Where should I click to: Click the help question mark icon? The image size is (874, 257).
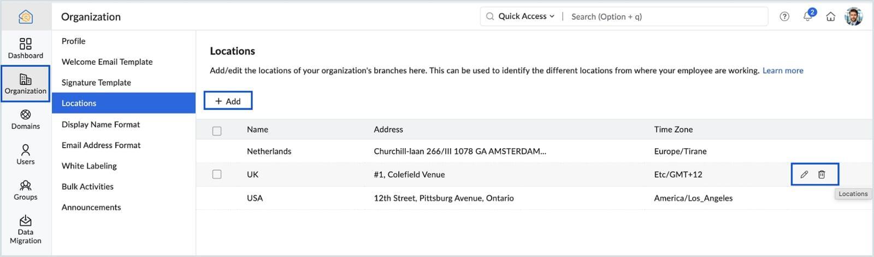pos(784,16)
